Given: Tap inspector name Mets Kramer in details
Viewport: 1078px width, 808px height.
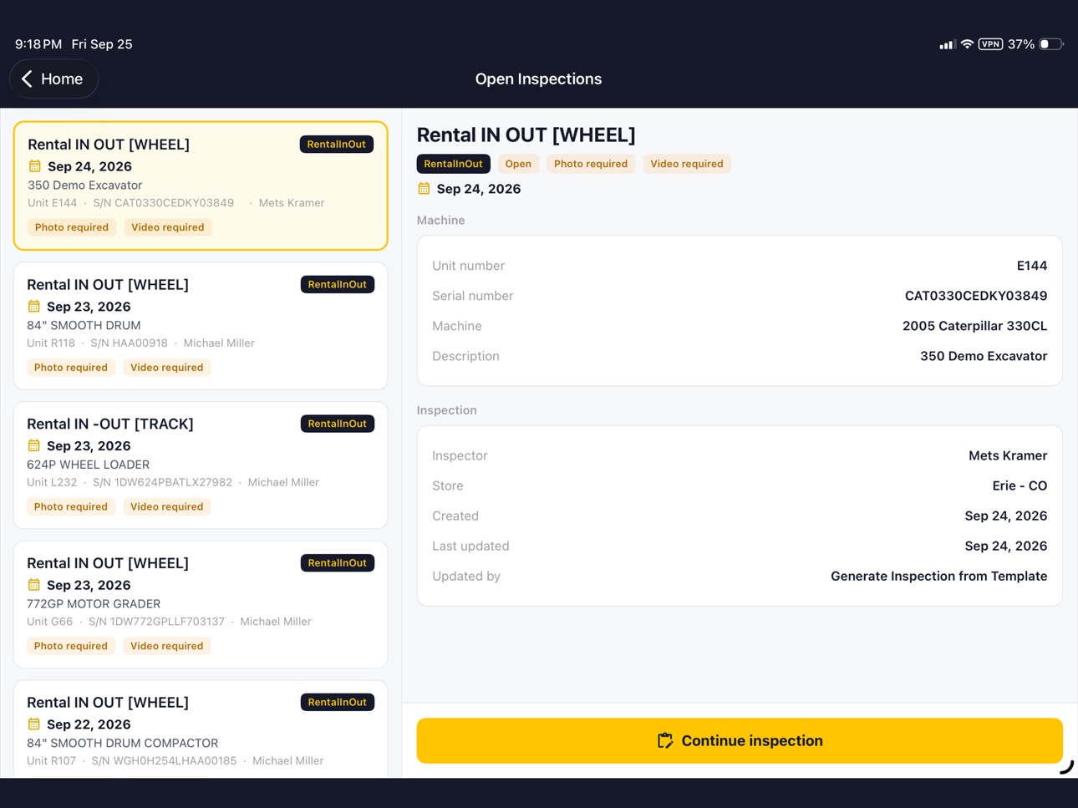Looking at the screenshot, I should [1008, 455].
